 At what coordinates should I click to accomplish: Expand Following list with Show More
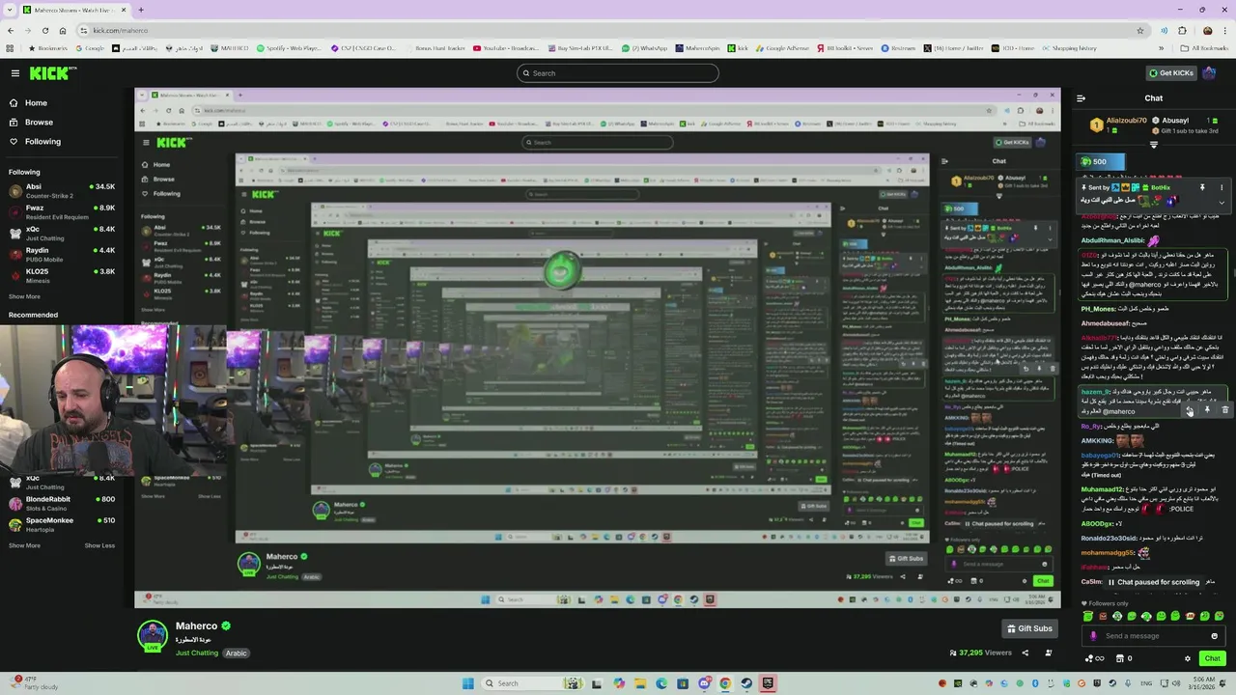click(x=25, y=296)
